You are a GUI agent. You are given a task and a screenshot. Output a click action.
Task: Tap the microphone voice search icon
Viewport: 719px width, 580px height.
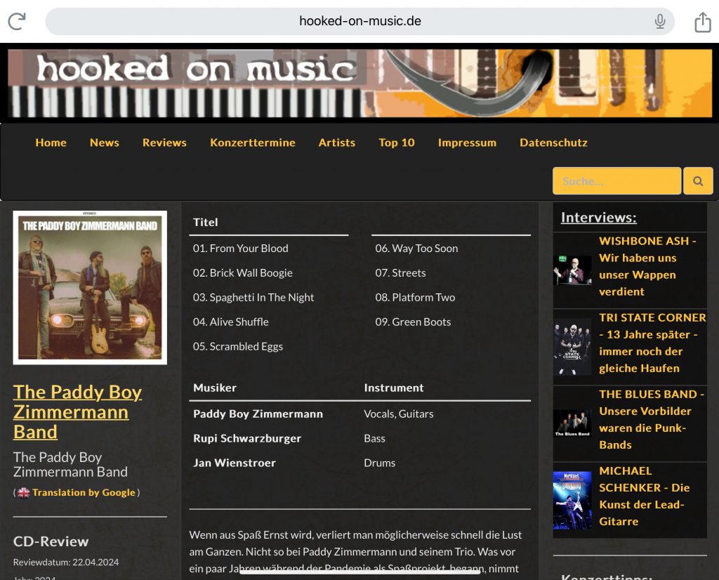(660, 21)
